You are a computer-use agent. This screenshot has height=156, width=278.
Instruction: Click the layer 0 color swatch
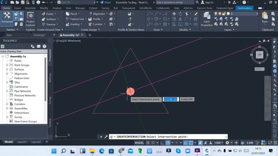228,13
